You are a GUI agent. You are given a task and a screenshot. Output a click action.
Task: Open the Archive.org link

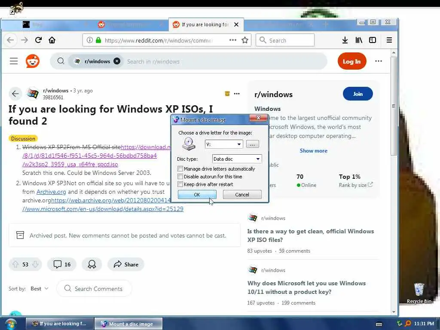(51, 192)
